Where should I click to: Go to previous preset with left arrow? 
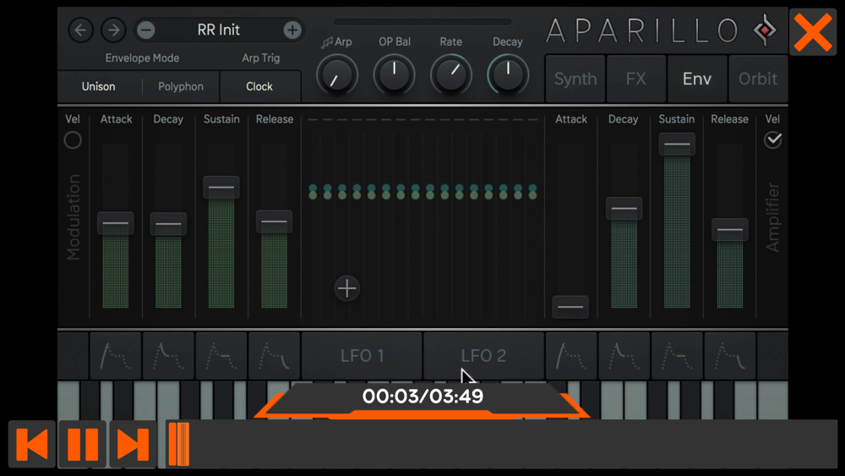pyautogui.click(x=81, y=30)
